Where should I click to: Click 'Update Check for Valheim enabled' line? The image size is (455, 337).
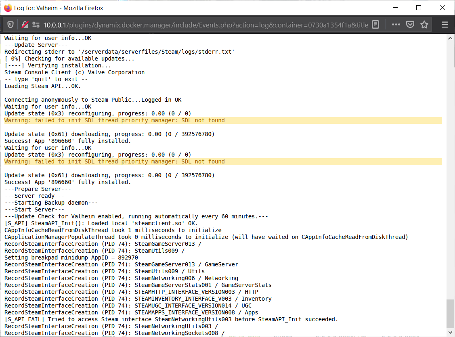pos(136,217)
